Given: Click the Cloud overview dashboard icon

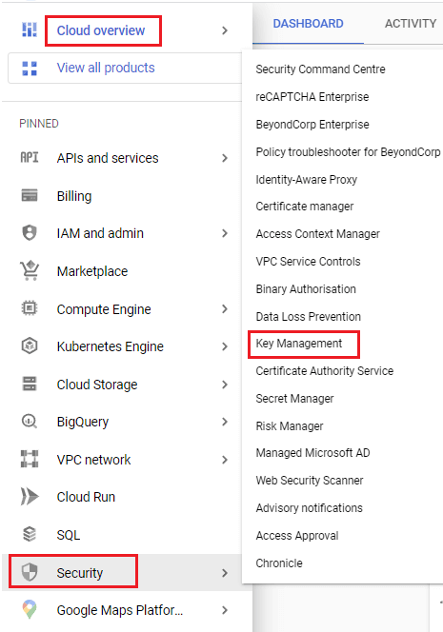Looking at the screenshot, I should [x=30, y=30].
